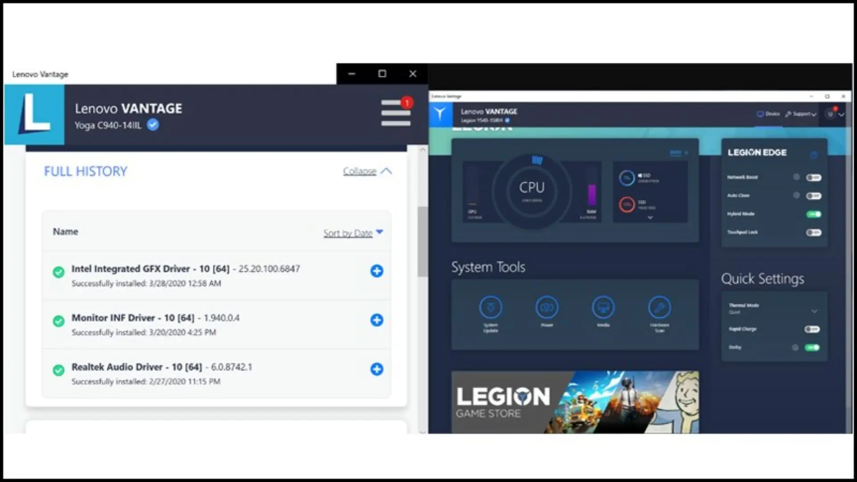Open the Media system tool
This screenshot has height=482, width=857.
point(603,307)
